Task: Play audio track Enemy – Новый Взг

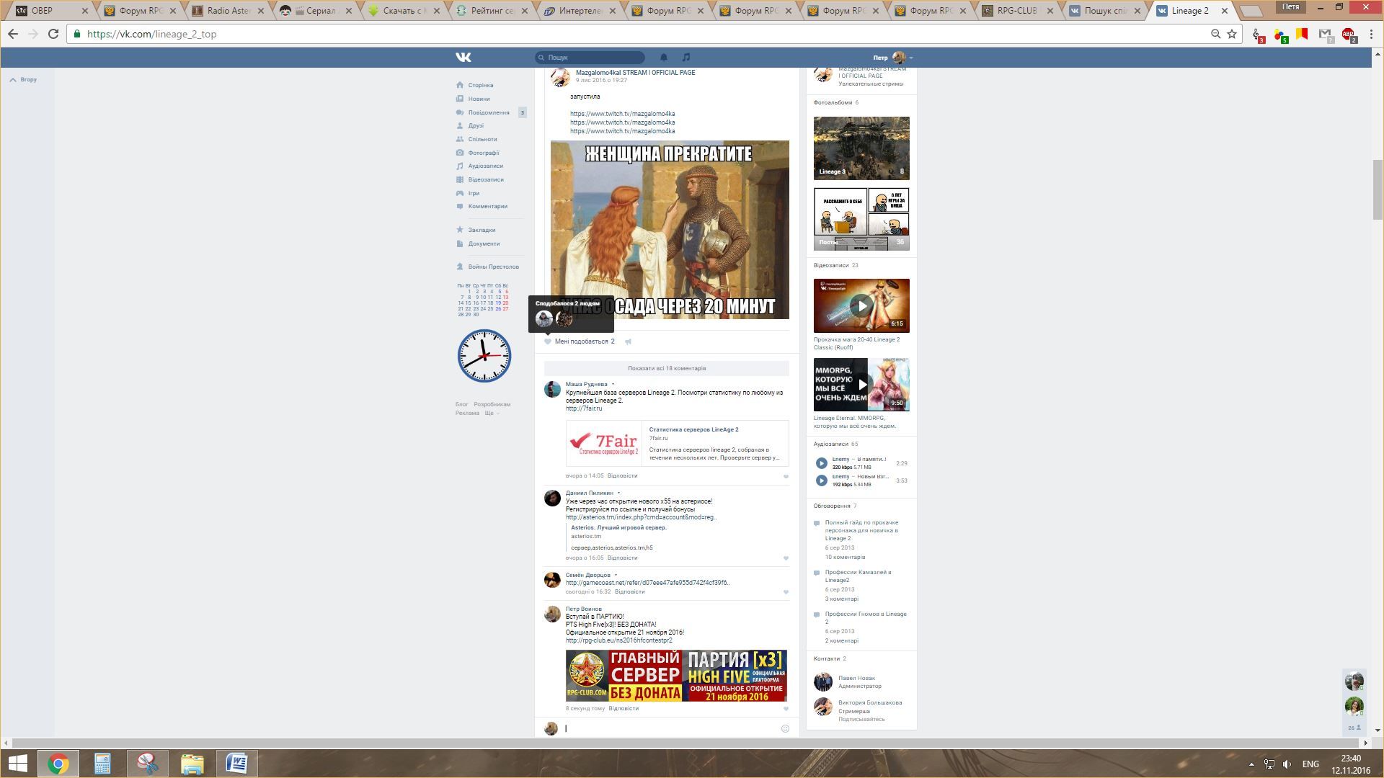Action: pyautogui.click(x=821, y=480)
